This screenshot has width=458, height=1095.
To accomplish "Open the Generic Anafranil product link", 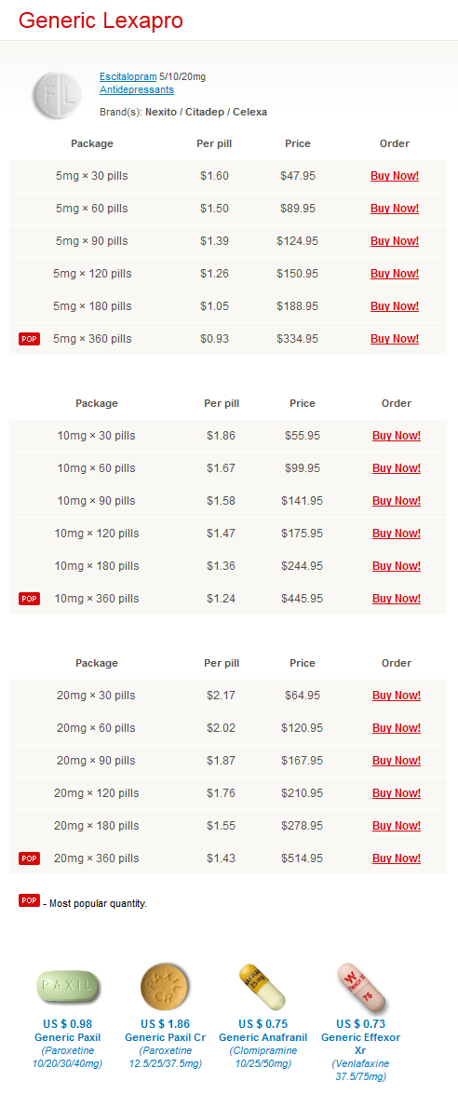I will coord(263,1037).
